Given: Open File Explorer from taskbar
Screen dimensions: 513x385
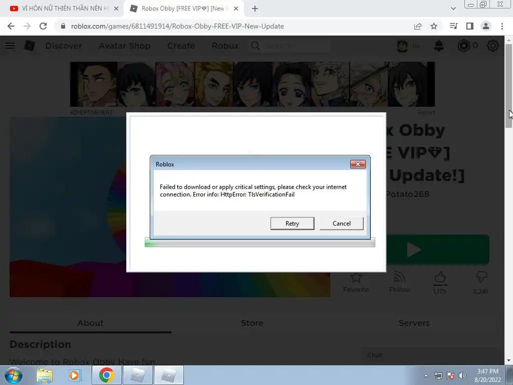Looking at the screenshot, I should (45, 375).
